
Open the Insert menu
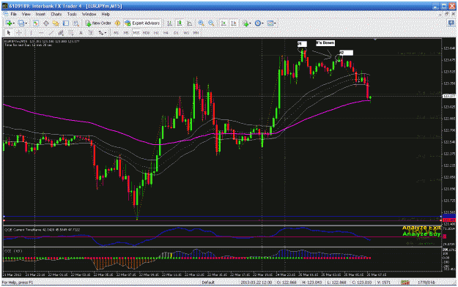click(x=40, y=14)
